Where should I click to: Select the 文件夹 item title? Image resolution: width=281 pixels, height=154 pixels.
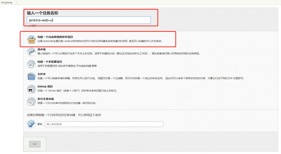(x=41, y=74)
